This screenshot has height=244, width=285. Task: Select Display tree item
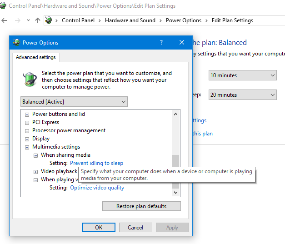point(41,139)
